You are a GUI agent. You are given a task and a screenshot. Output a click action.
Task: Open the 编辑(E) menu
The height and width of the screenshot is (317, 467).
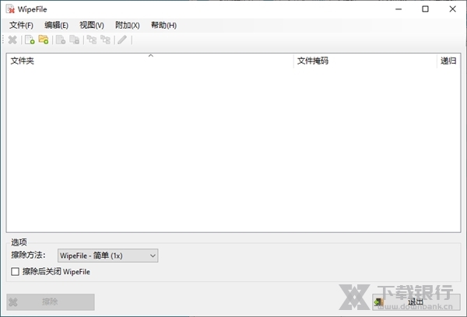click(56, 26)
